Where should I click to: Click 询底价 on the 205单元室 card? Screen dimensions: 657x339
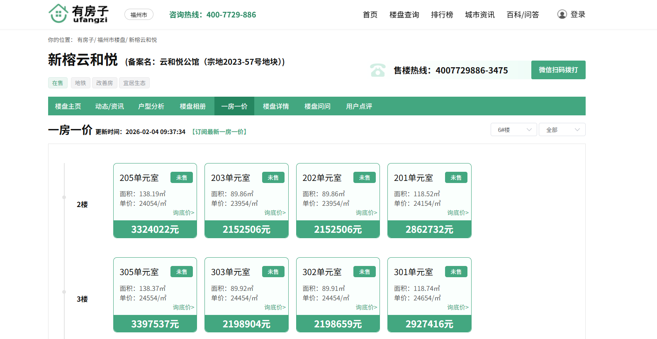pos(183,213)
